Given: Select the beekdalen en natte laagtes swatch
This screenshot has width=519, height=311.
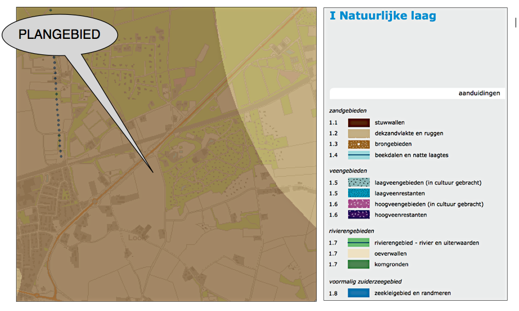Looking at the screenshot, I should click(359, 155).
